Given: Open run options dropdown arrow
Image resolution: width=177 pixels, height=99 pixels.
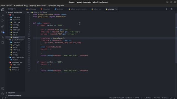Looking at the screenshot, I should (x=169, y=9).
